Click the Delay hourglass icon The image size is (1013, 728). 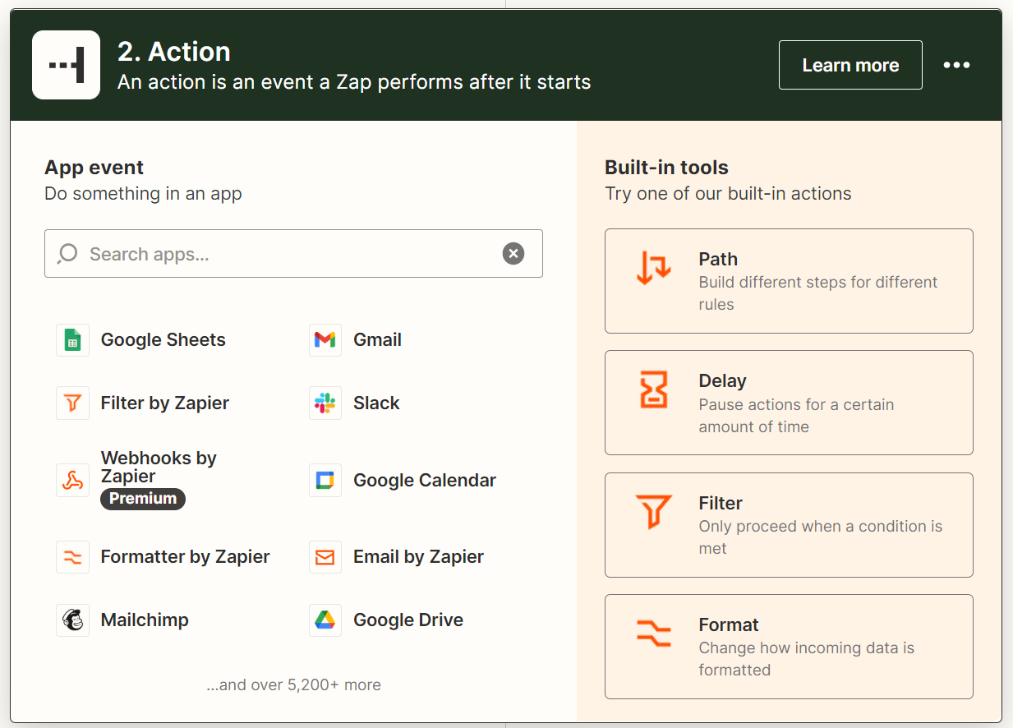(654, 389)
